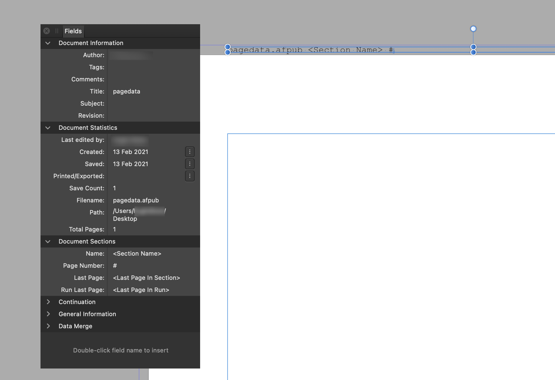This screenshot has width=555, height=380.
Task: Click the Revision value field
Action: click(154, 116)
